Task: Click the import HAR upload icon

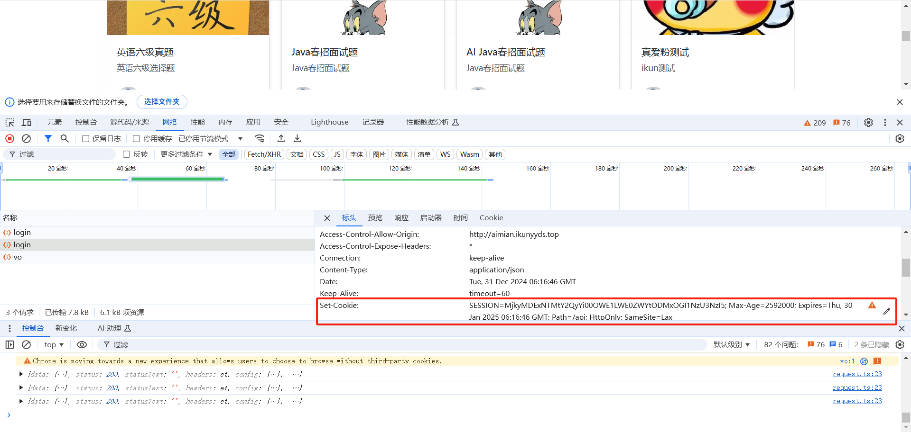Action: pyautogui.click(x=281, y=139)
